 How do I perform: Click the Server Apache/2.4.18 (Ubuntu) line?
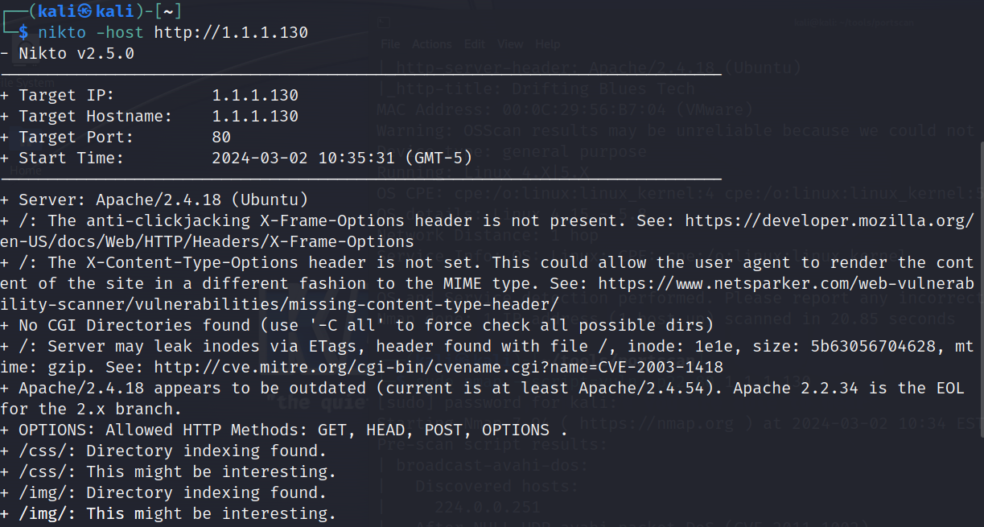[154, 200]
